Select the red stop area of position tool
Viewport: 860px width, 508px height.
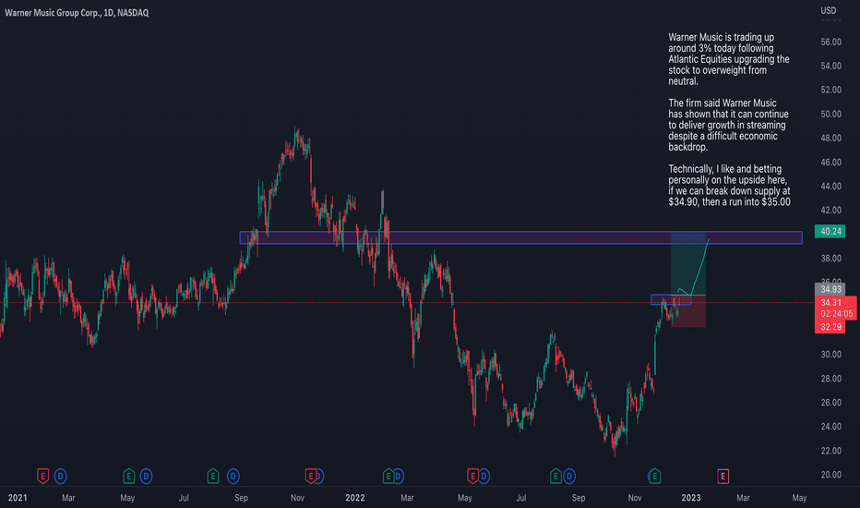tap(688, 311)
